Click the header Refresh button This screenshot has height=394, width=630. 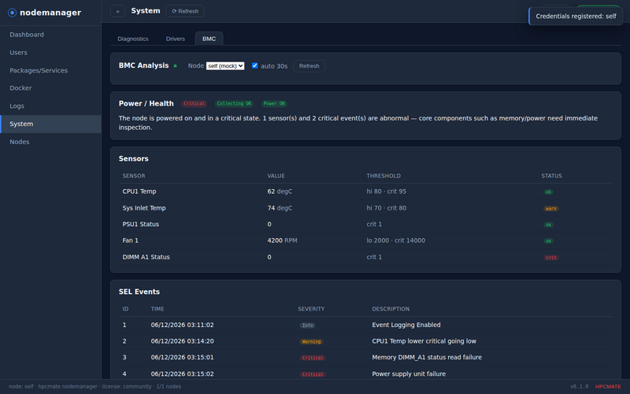point(185,11)
